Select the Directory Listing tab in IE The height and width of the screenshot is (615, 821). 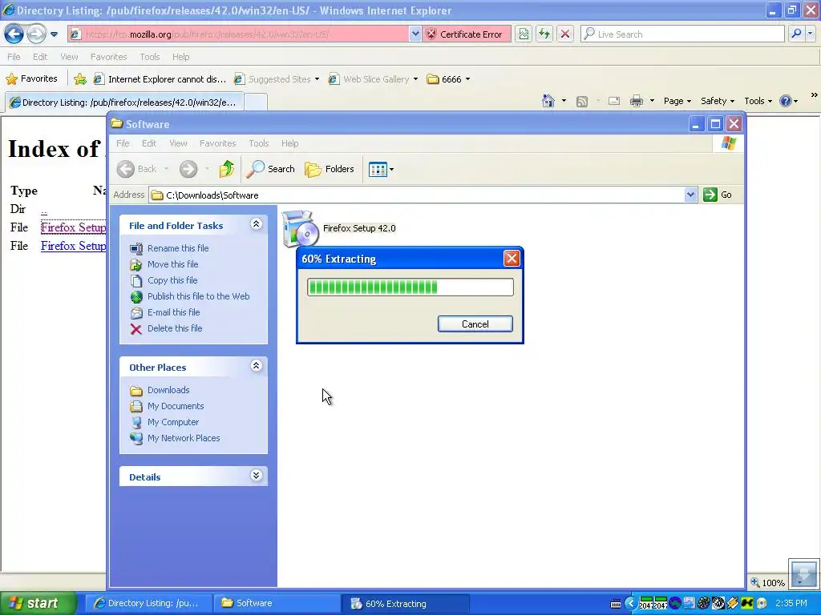click(x=124, y=102)
